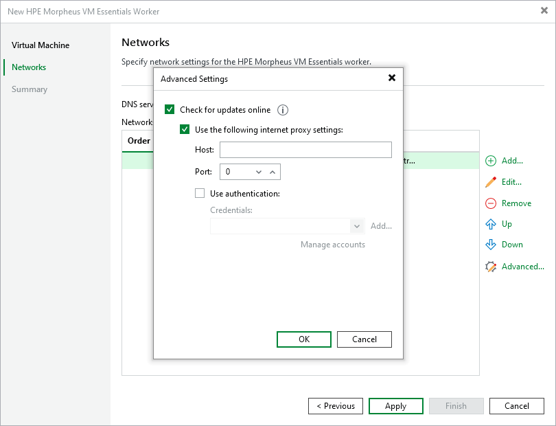
Task: Uncheck Check for updates online
Action: (x=170, y=110)
